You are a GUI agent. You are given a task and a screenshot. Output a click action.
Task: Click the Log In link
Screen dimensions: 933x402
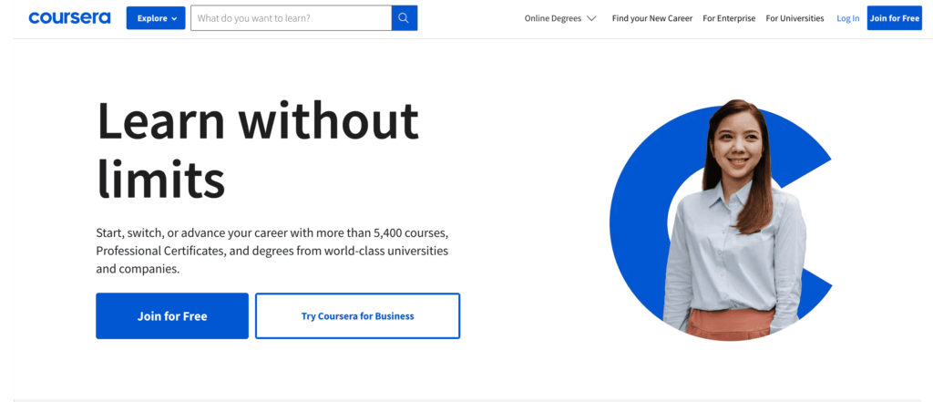[848, 18]
